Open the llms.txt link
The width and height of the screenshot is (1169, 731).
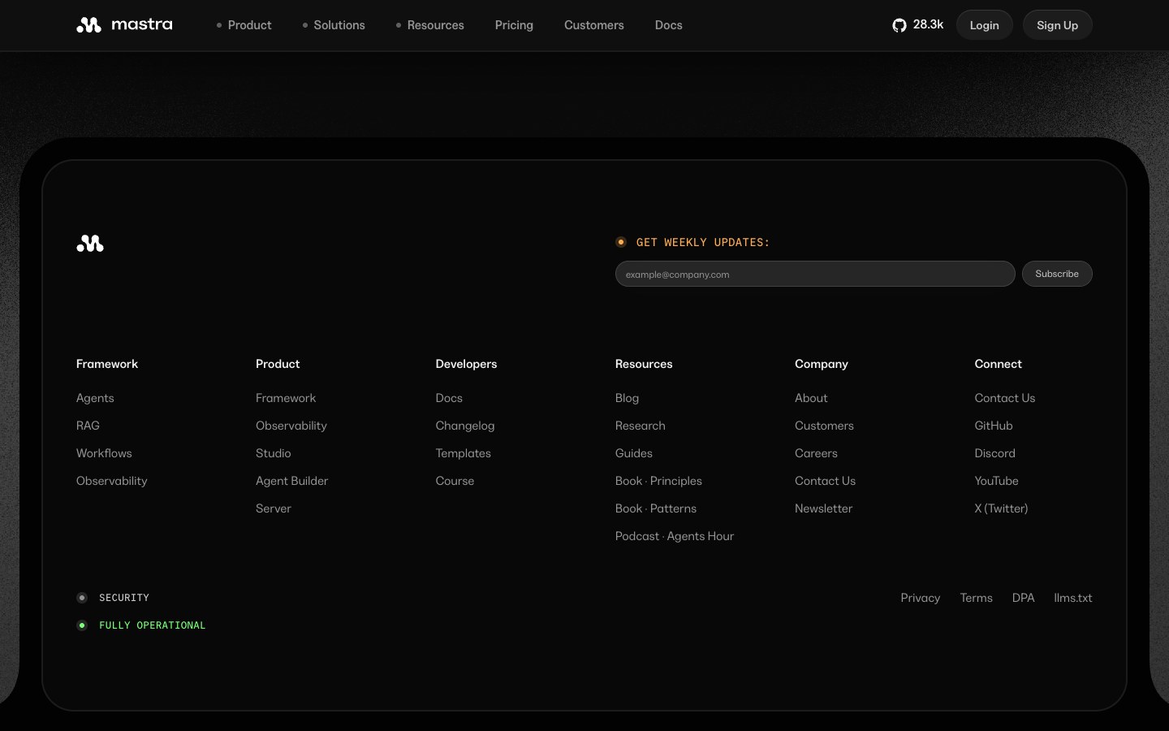point(1073,598)
